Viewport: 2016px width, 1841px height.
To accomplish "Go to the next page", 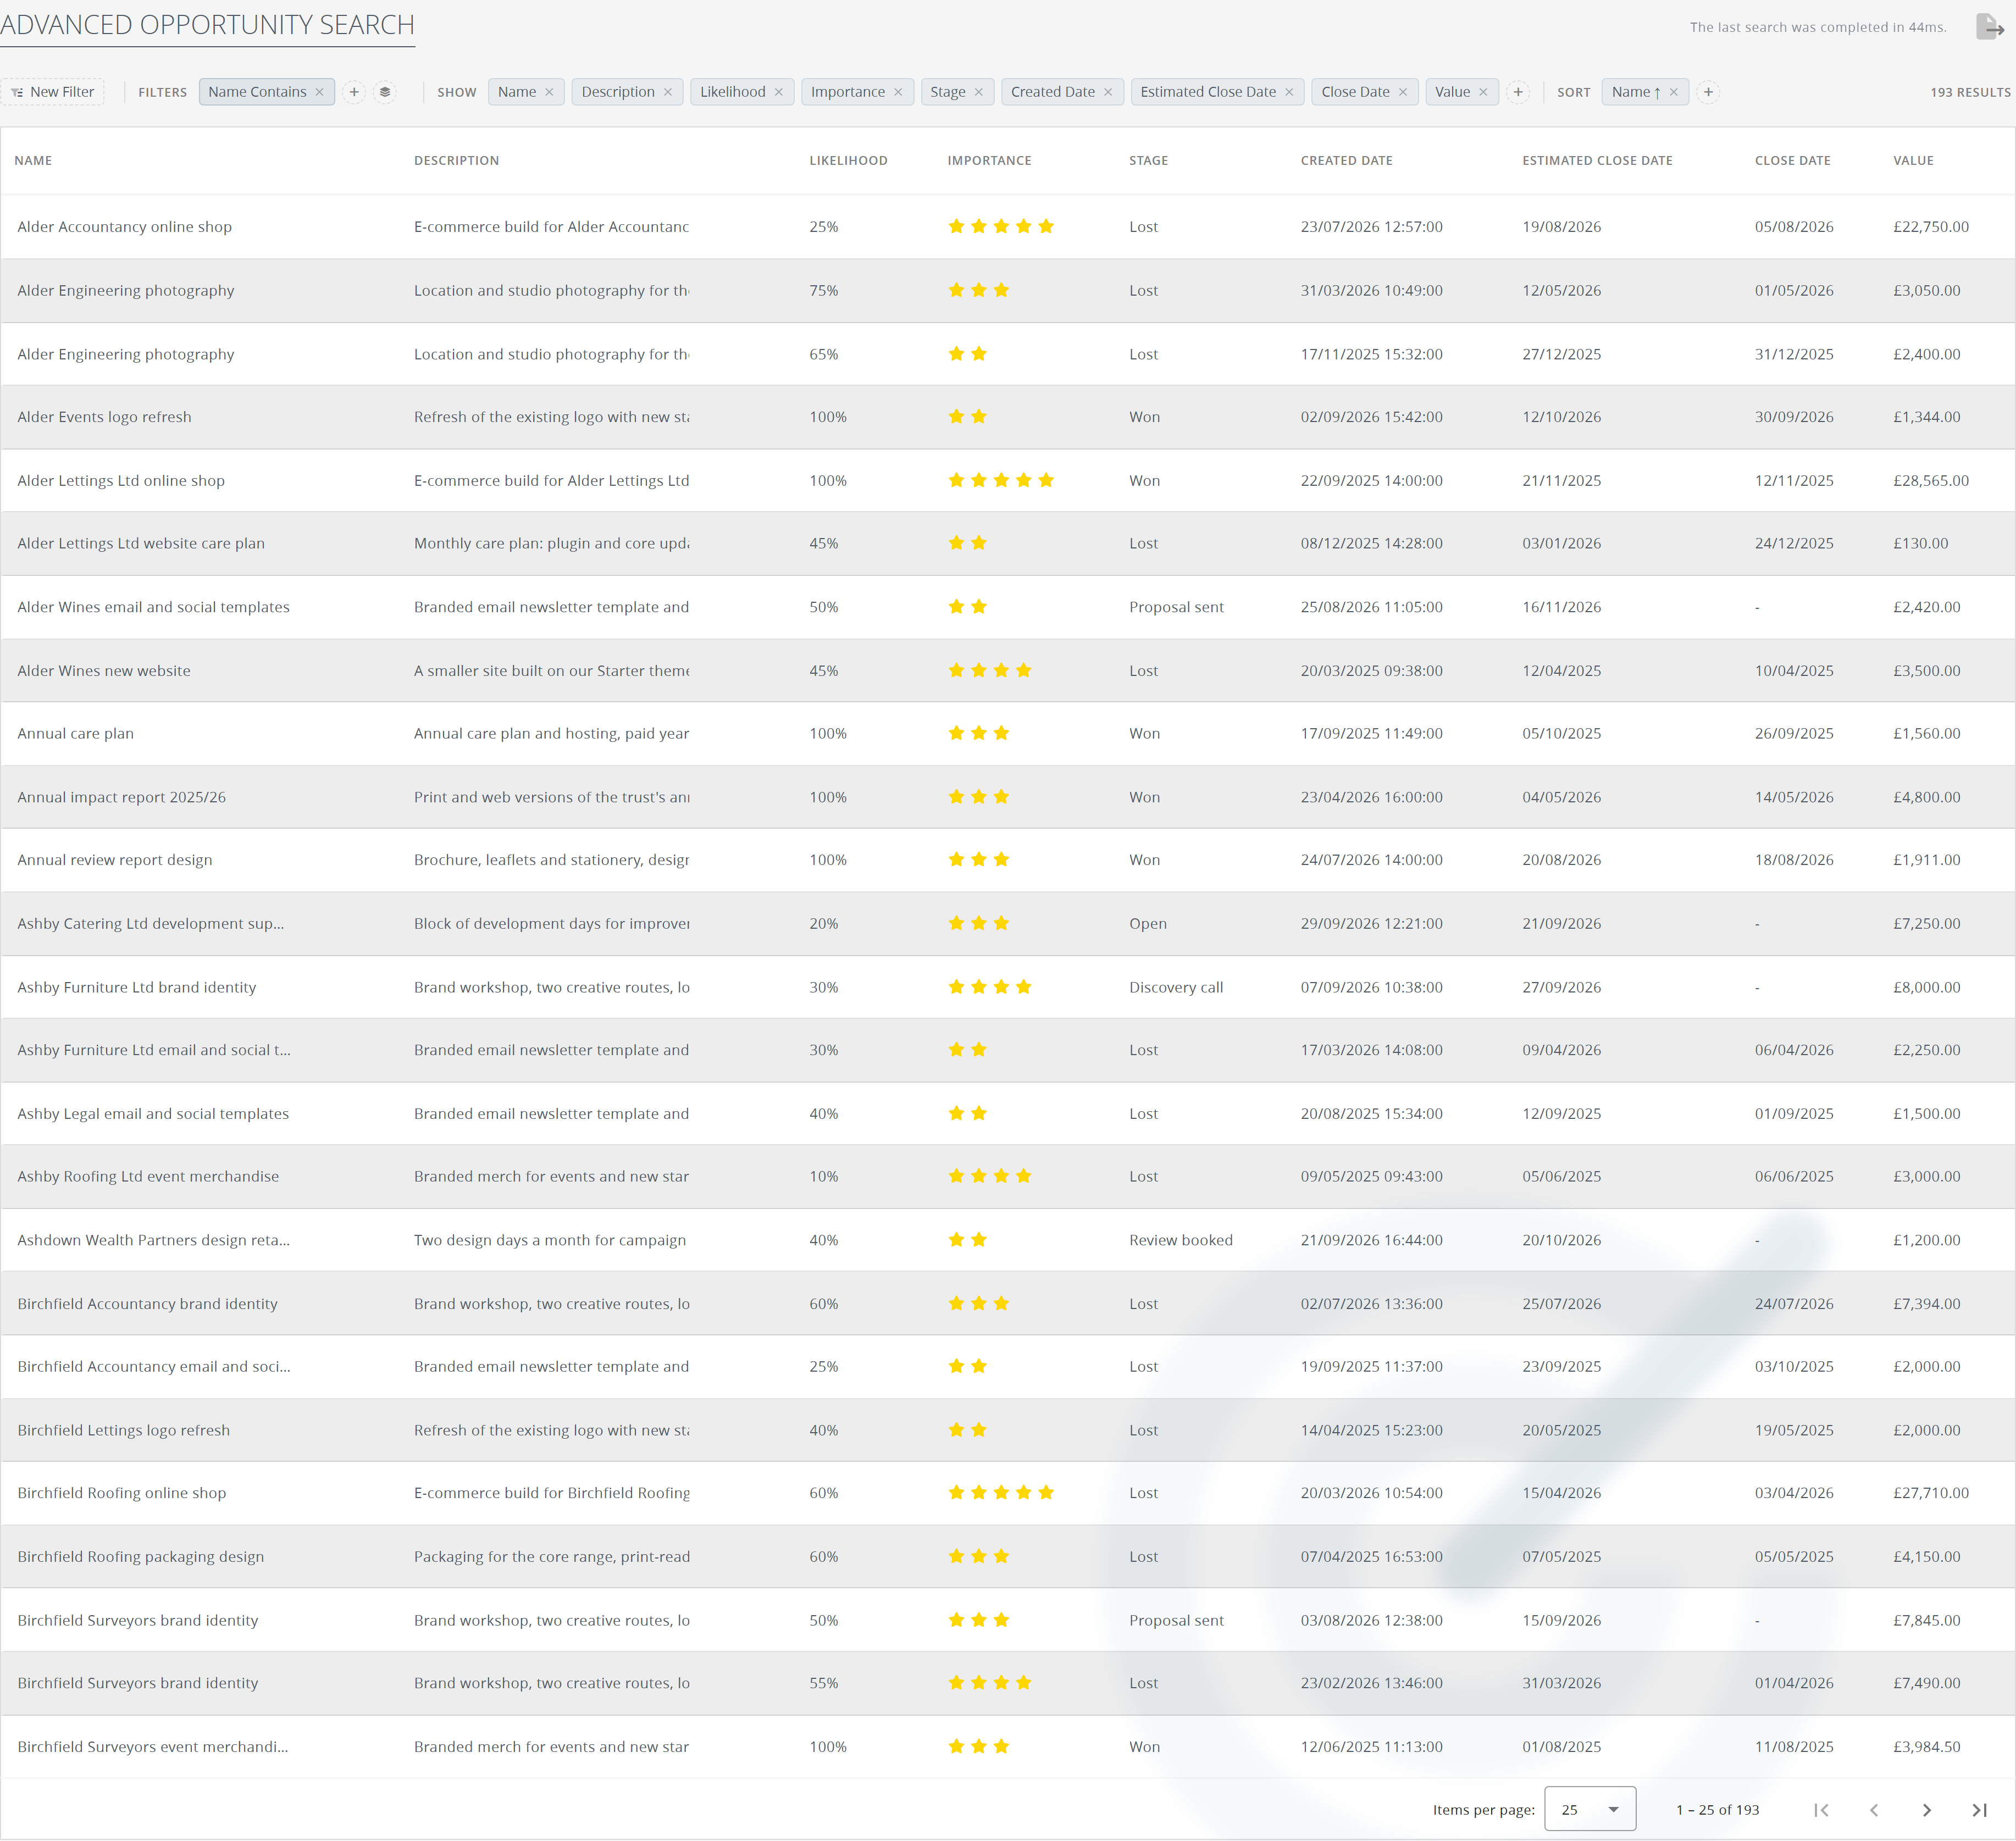I will [x=1927, y=1810].
